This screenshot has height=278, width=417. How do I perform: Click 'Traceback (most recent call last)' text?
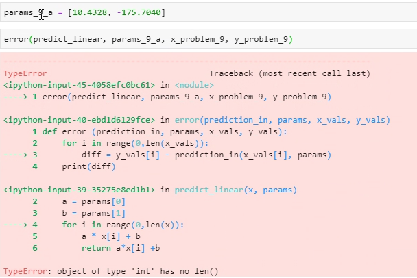pyautogui.click(x=290, y=73)
